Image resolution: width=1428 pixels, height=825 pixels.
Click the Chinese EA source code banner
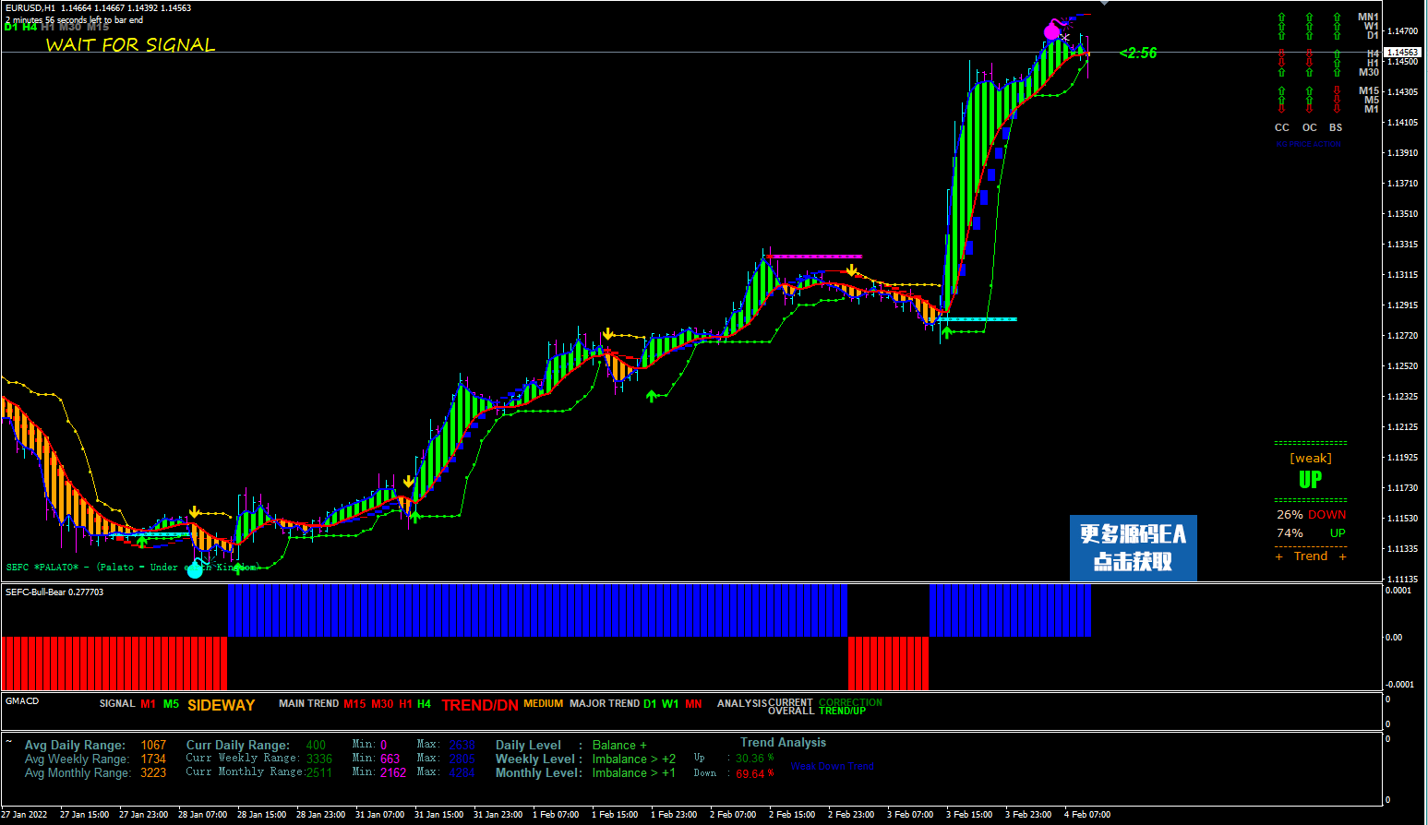[1133, 548]
